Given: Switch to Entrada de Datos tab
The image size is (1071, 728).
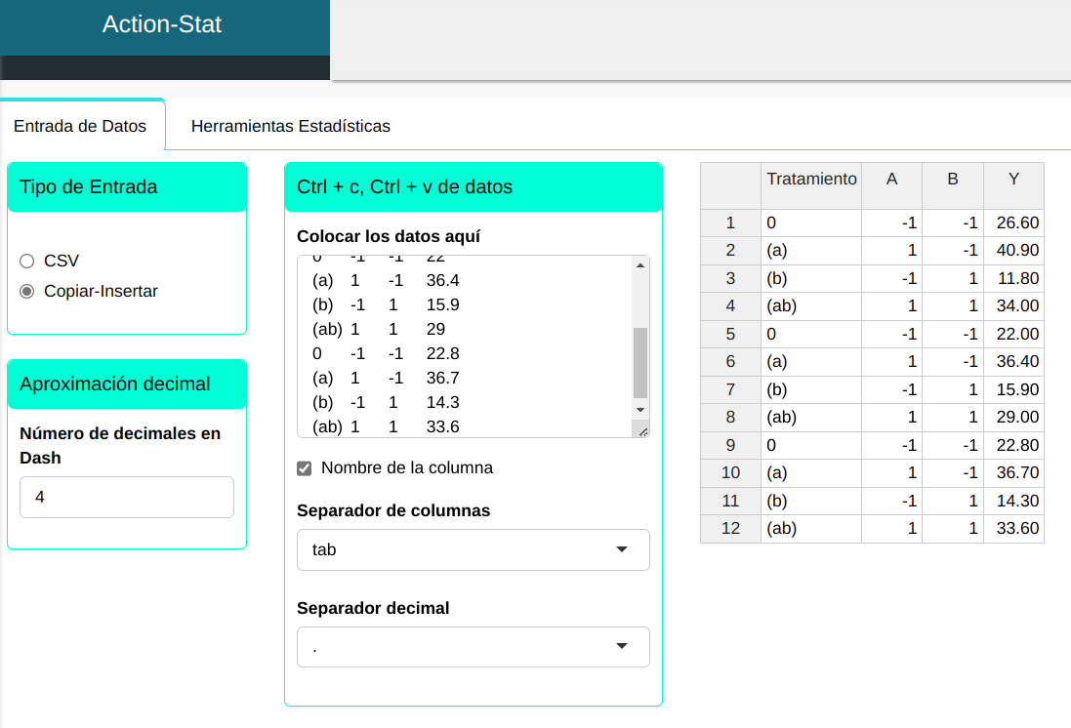Looking at the screenshot, I should tap(80, 126).
